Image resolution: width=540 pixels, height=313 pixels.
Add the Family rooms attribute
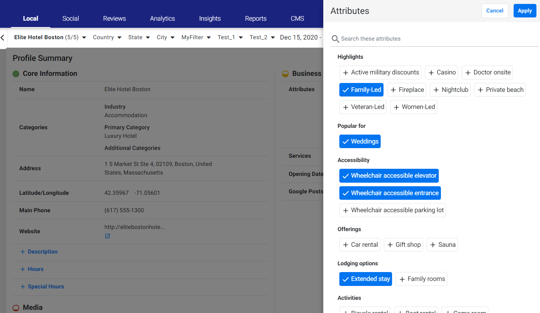(421, 279)
